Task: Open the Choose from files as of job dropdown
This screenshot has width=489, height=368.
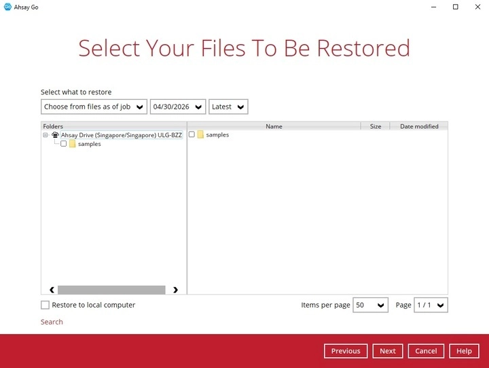Action: coord(94,107)
